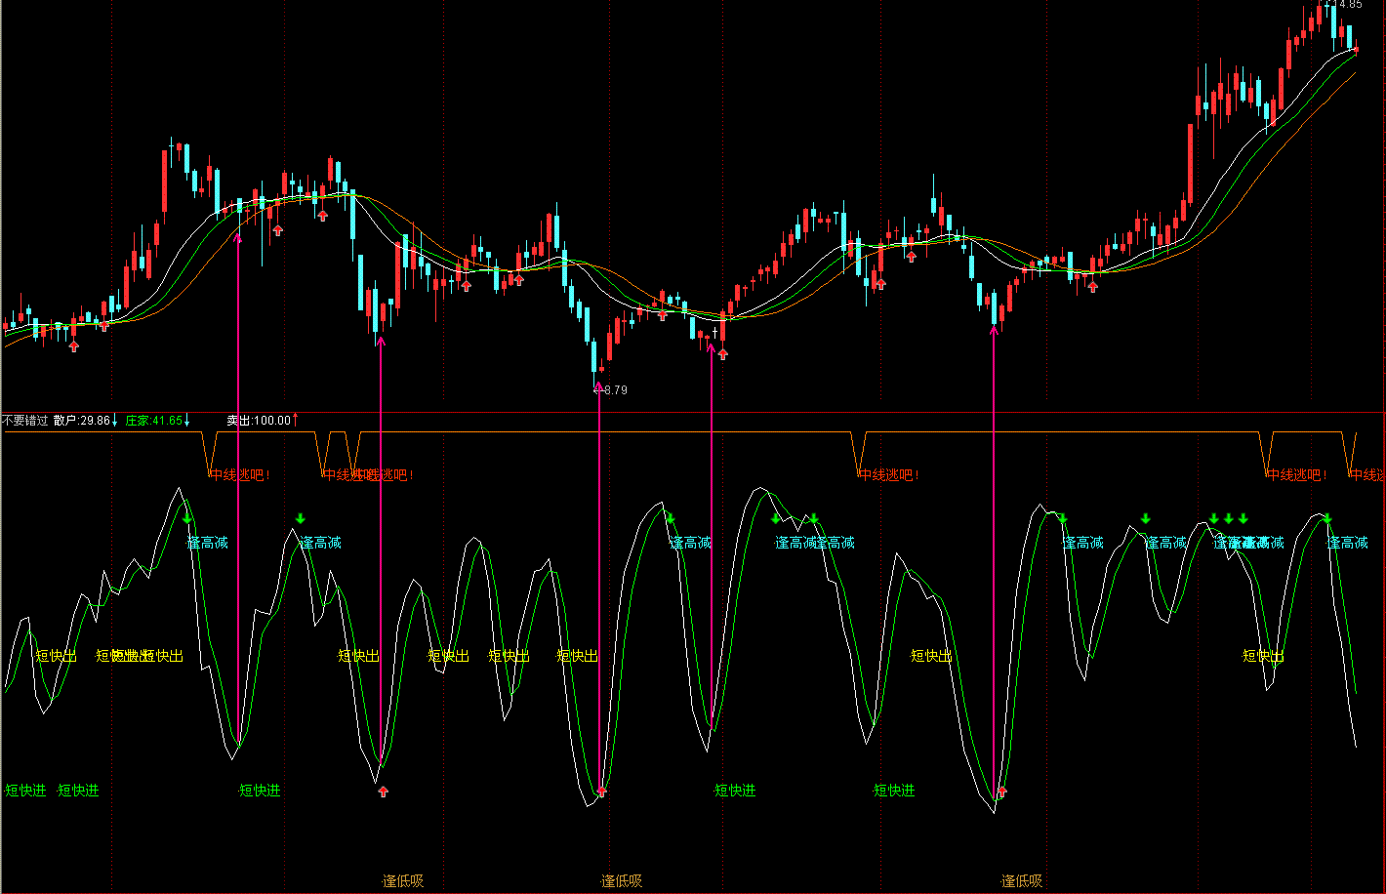Click the leftmost 短快进 signal label

coord(25,791)
